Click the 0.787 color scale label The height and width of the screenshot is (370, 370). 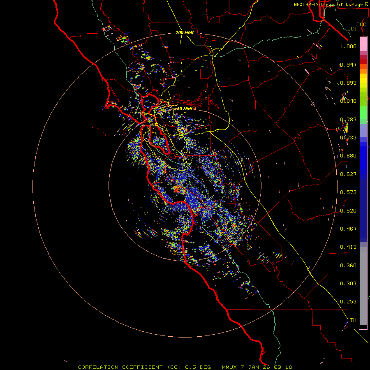pyautogui.click(x=348, y=119)
